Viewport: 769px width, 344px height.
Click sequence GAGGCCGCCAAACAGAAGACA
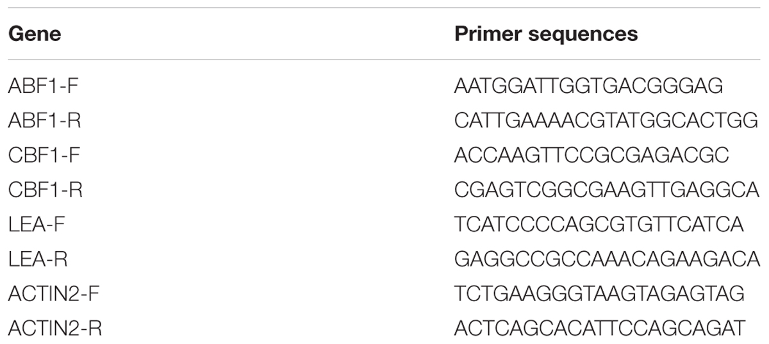[x=607, y=260]
